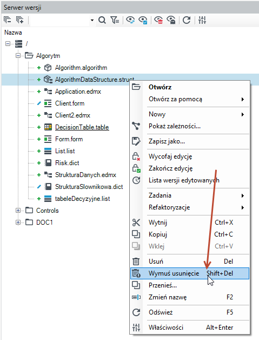Choose Przenieś... menu item
Screen dimensions: 259x340
pyautogui.click(x=190, y=285)
